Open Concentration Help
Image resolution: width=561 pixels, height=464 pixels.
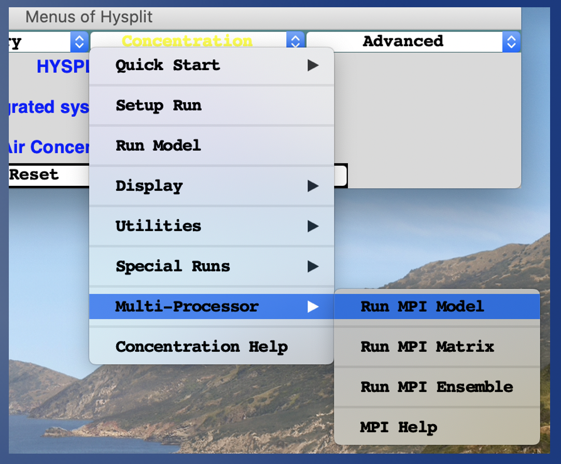click(212, 347)
